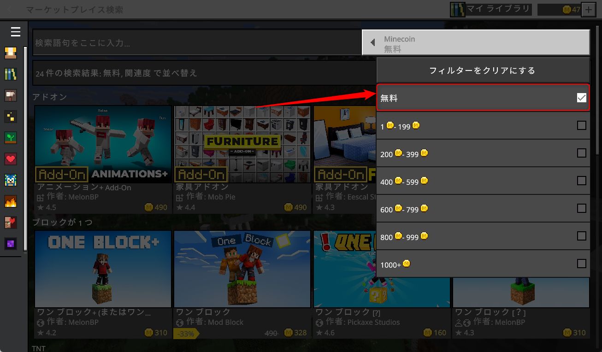Click the author text 作者: Pickaxe Studios

pos(362,323)
